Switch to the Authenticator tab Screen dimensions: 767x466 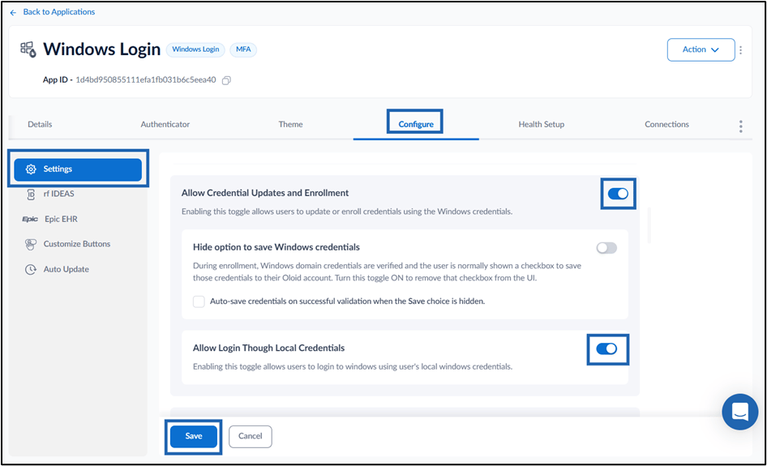click(165, 124)
